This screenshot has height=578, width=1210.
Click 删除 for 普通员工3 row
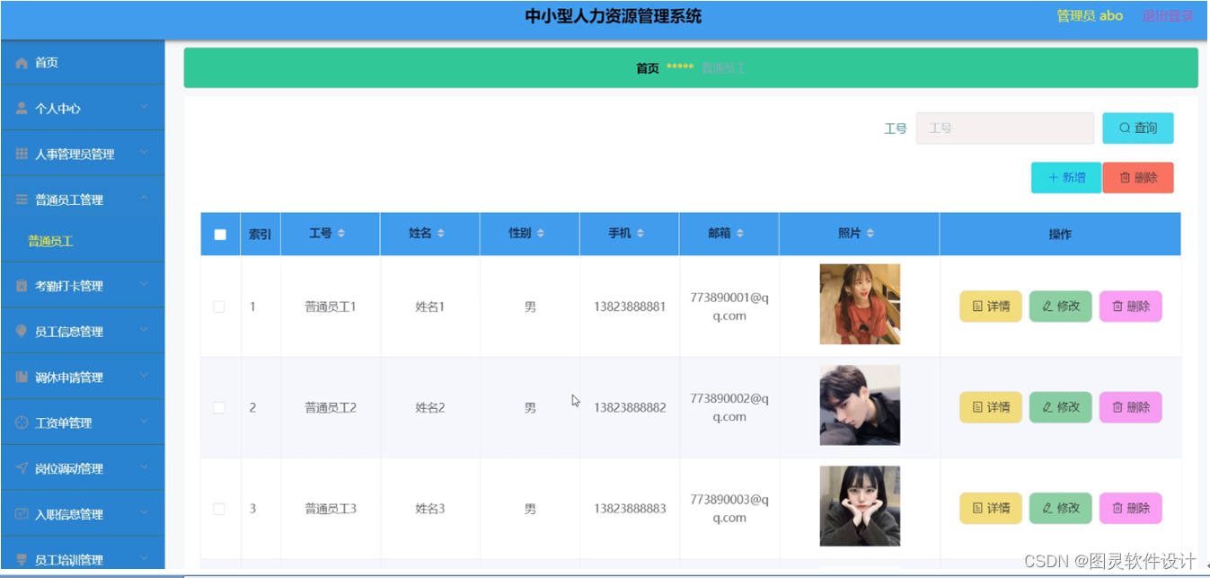1131,509
